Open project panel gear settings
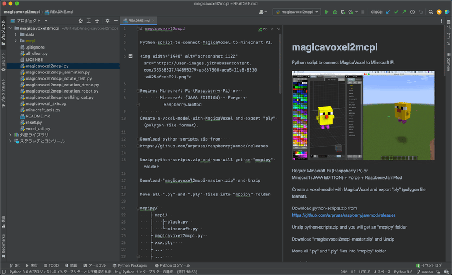 (x=107, y=20)
